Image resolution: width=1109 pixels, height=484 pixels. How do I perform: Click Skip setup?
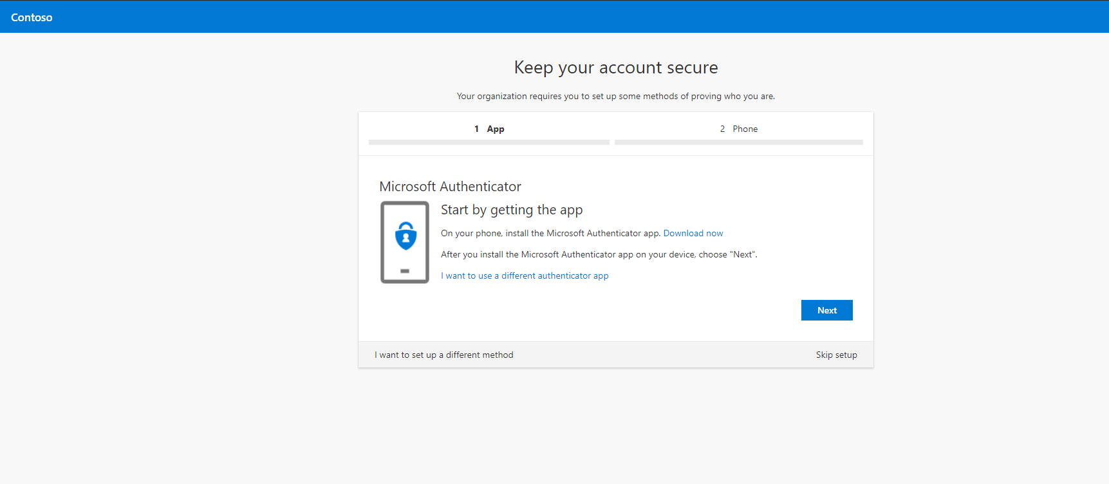(x=836, y=355)
